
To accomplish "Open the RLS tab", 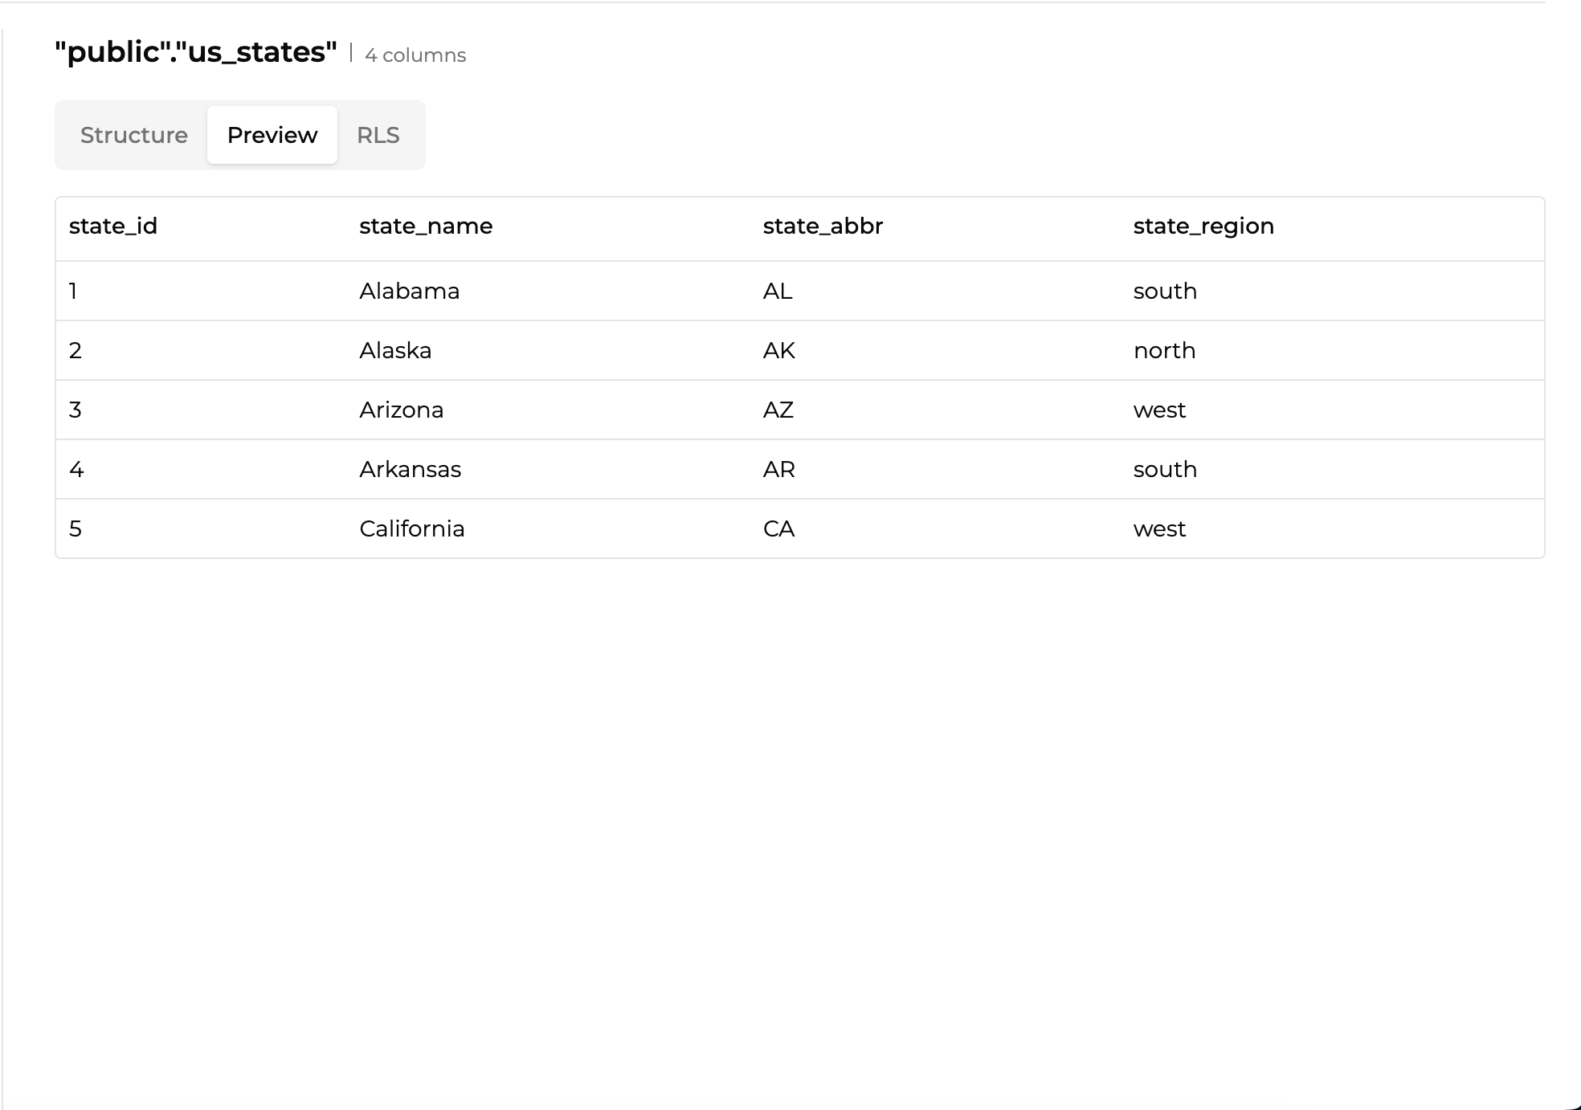I will tap(378, 135).
